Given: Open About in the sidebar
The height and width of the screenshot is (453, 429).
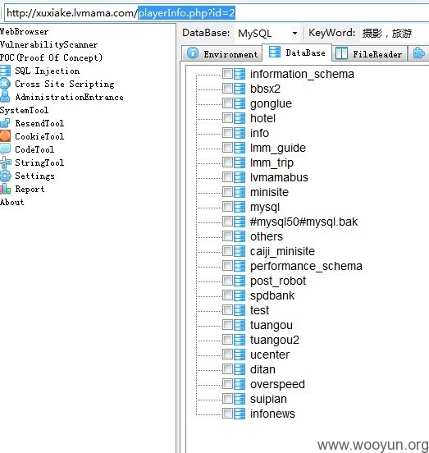Looking at the screenshot, I should coord(11,202).
